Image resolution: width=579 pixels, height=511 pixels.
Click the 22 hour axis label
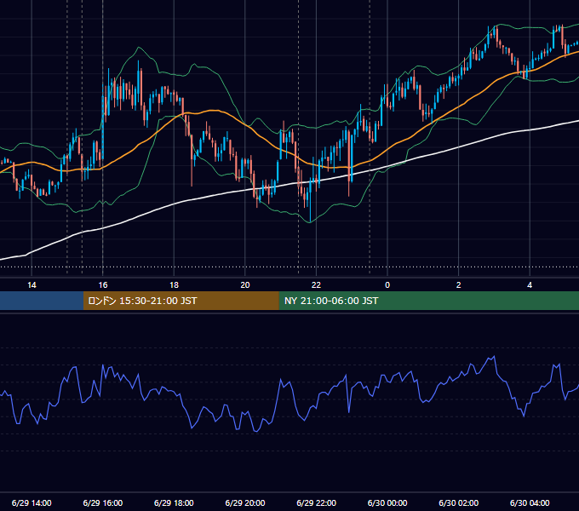point(316,285)
